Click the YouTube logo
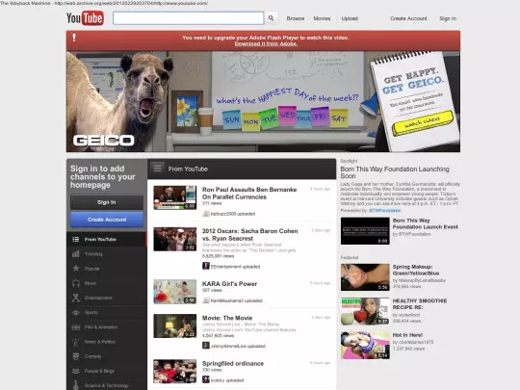 click(85, 18)
